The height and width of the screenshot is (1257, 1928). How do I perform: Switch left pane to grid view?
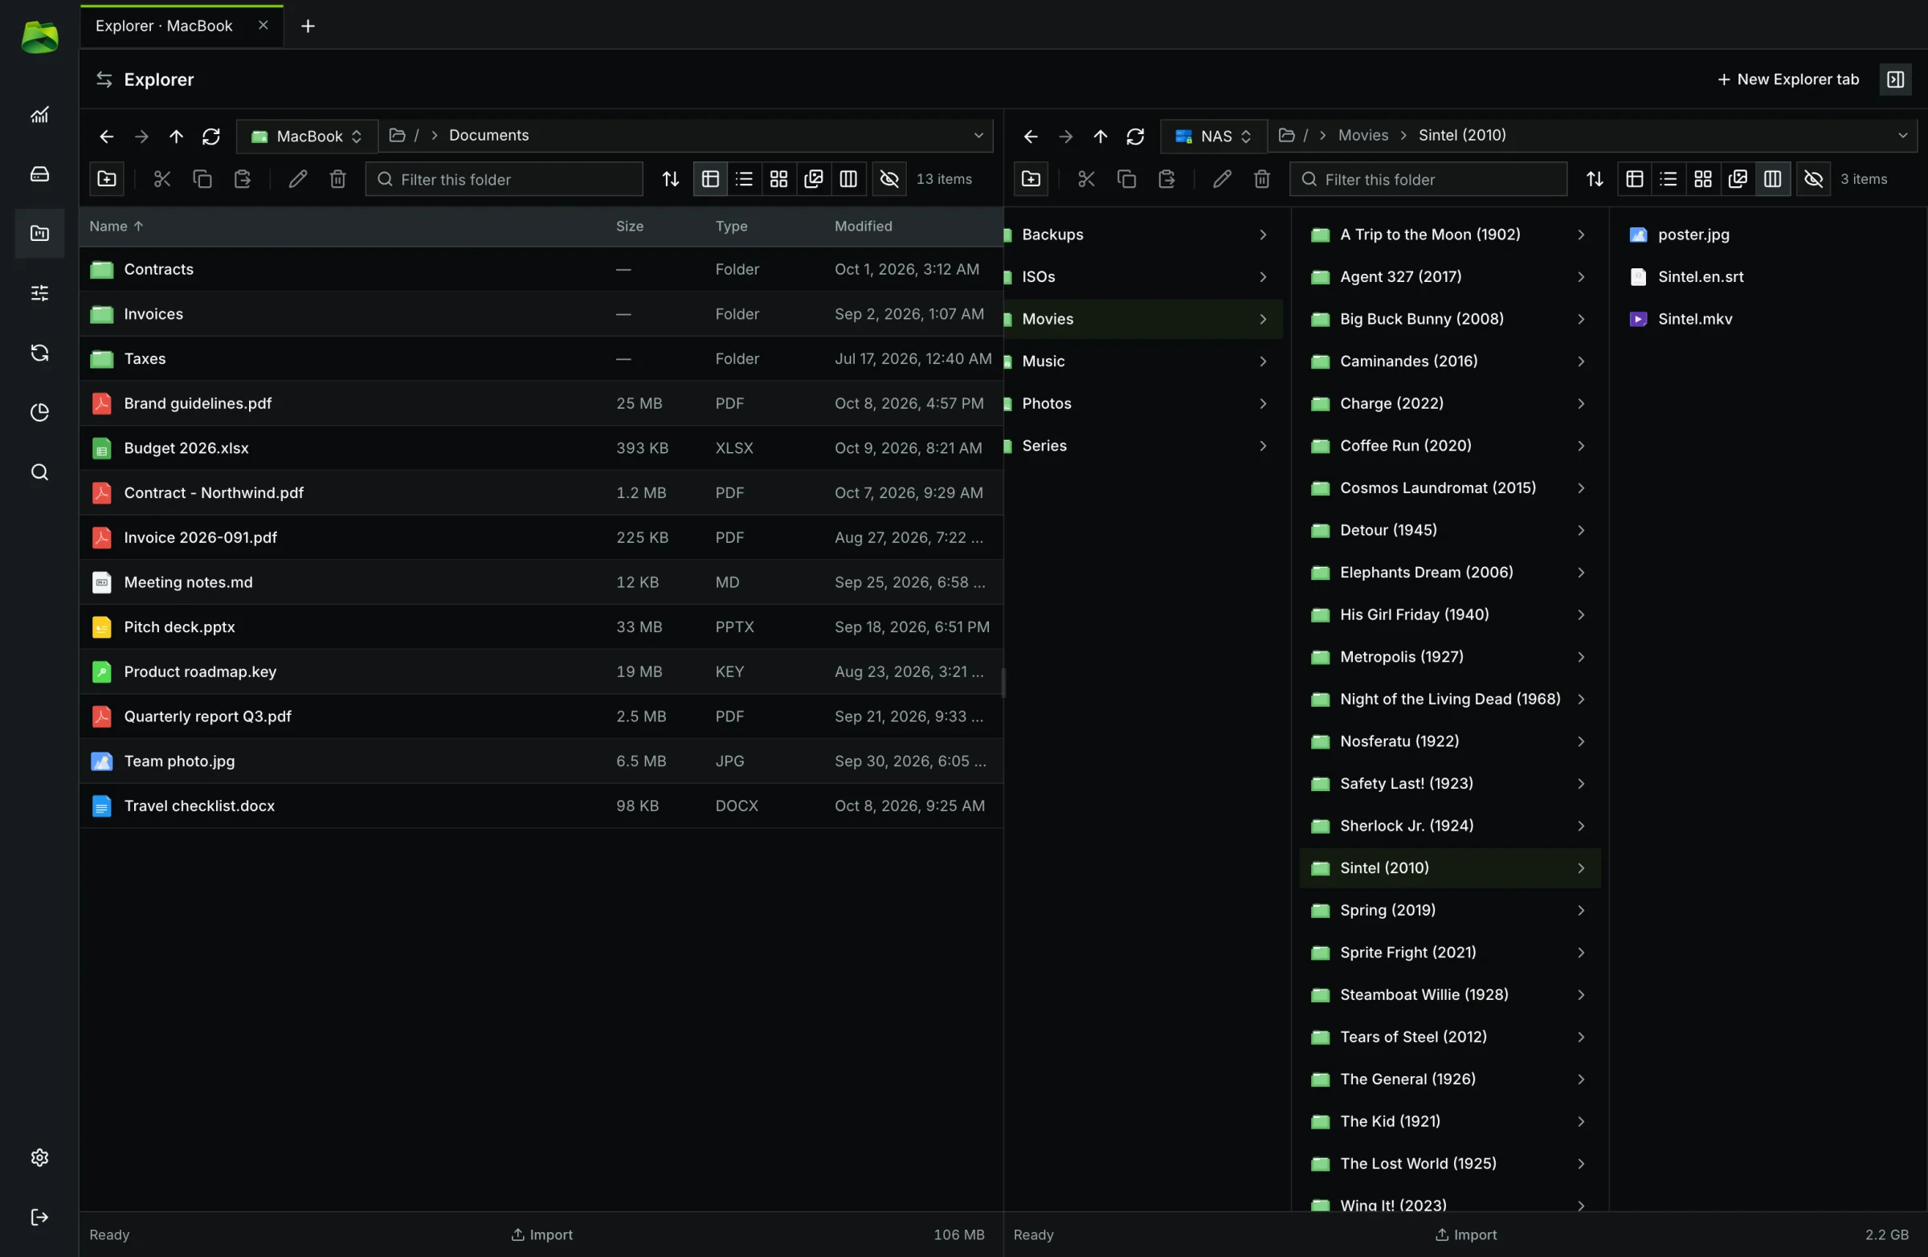(778, 179)
